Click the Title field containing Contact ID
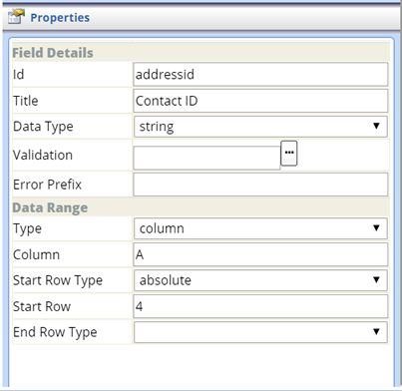Screen dimensions: 402x391 point(260,101)
